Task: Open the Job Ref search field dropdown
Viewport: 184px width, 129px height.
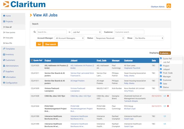Action: click(x=86, y=32)
